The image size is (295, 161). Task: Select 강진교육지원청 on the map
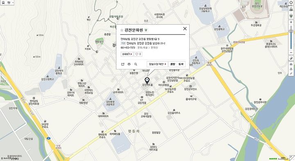click(x=146, y=115)
